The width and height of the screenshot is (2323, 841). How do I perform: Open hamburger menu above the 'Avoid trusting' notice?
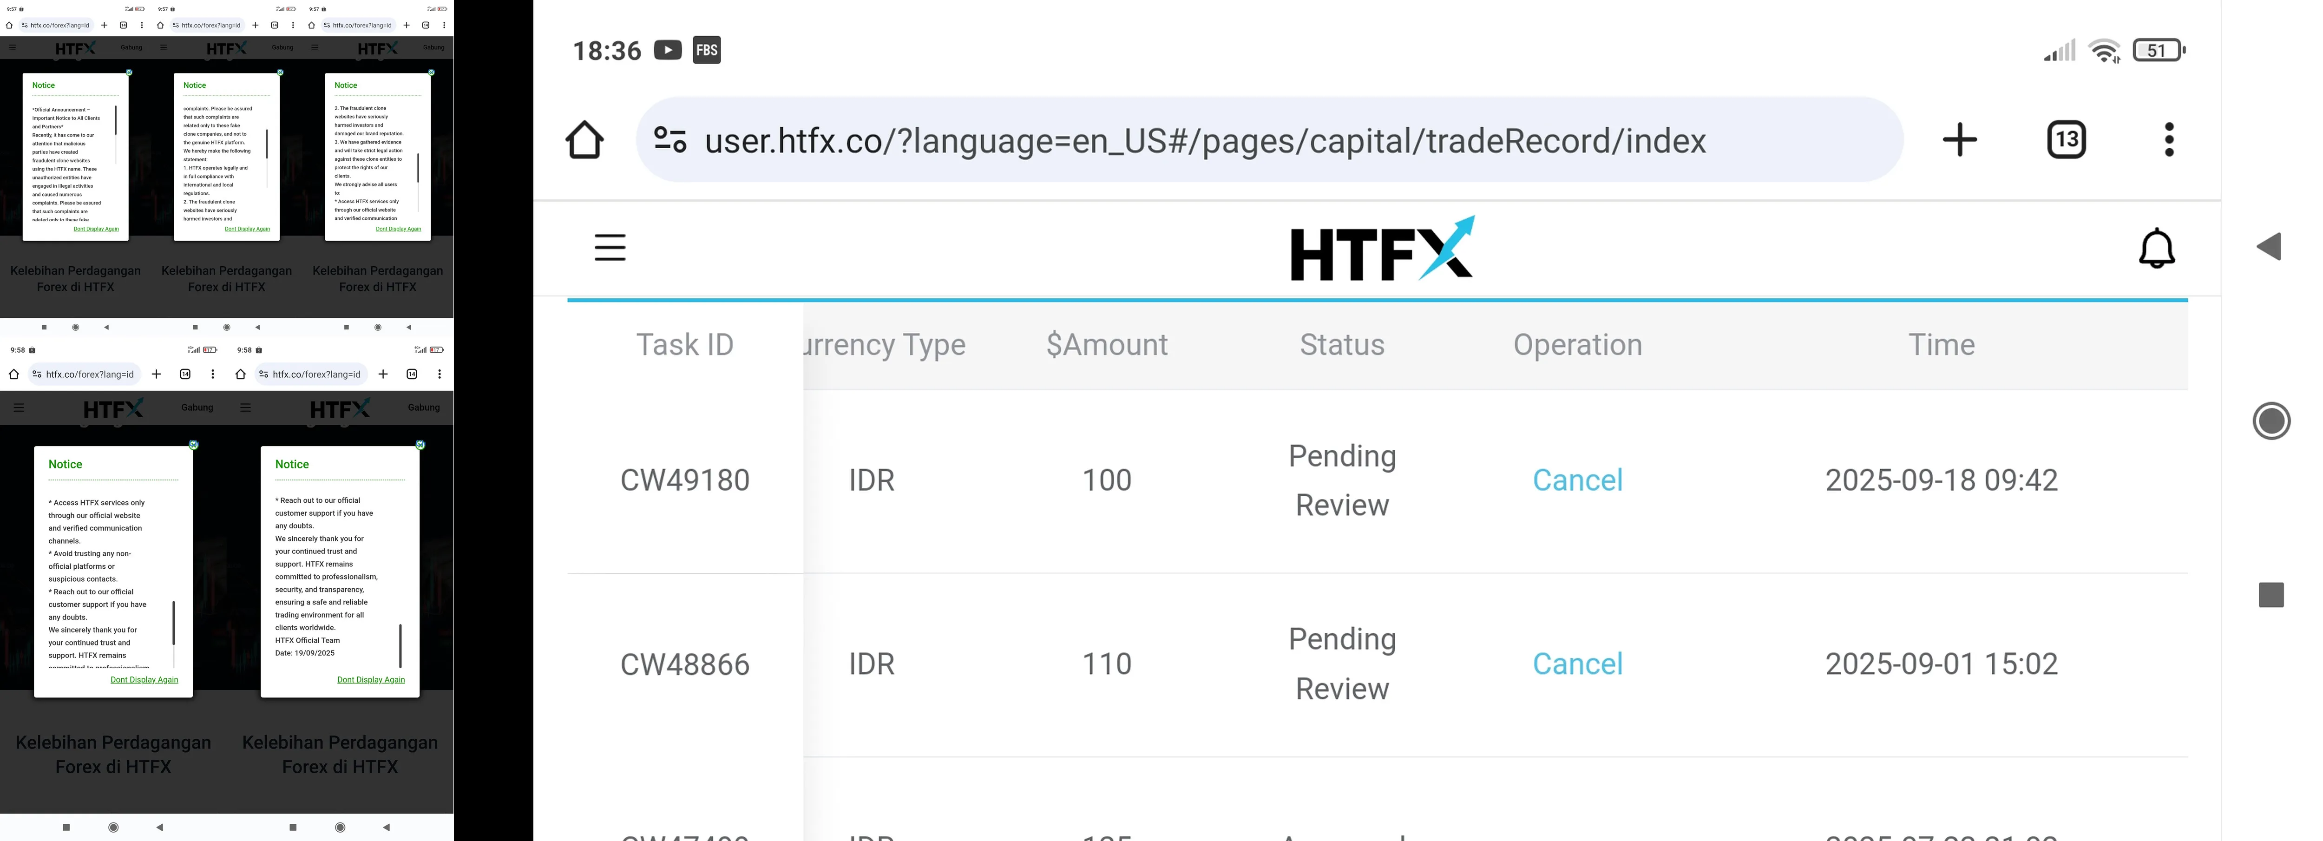tap(19, 407)
